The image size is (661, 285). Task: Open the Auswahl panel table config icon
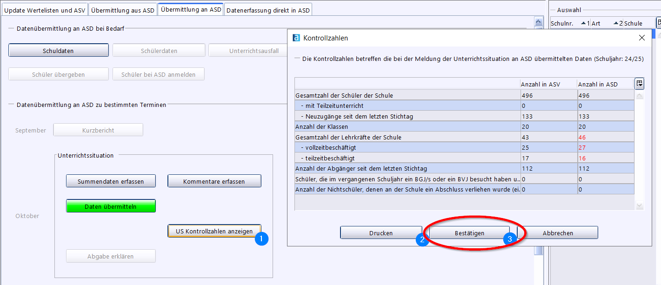(658, 23)
